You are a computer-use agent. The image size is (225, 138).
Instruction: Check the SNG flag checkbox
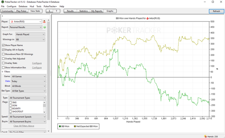(11, 102)
